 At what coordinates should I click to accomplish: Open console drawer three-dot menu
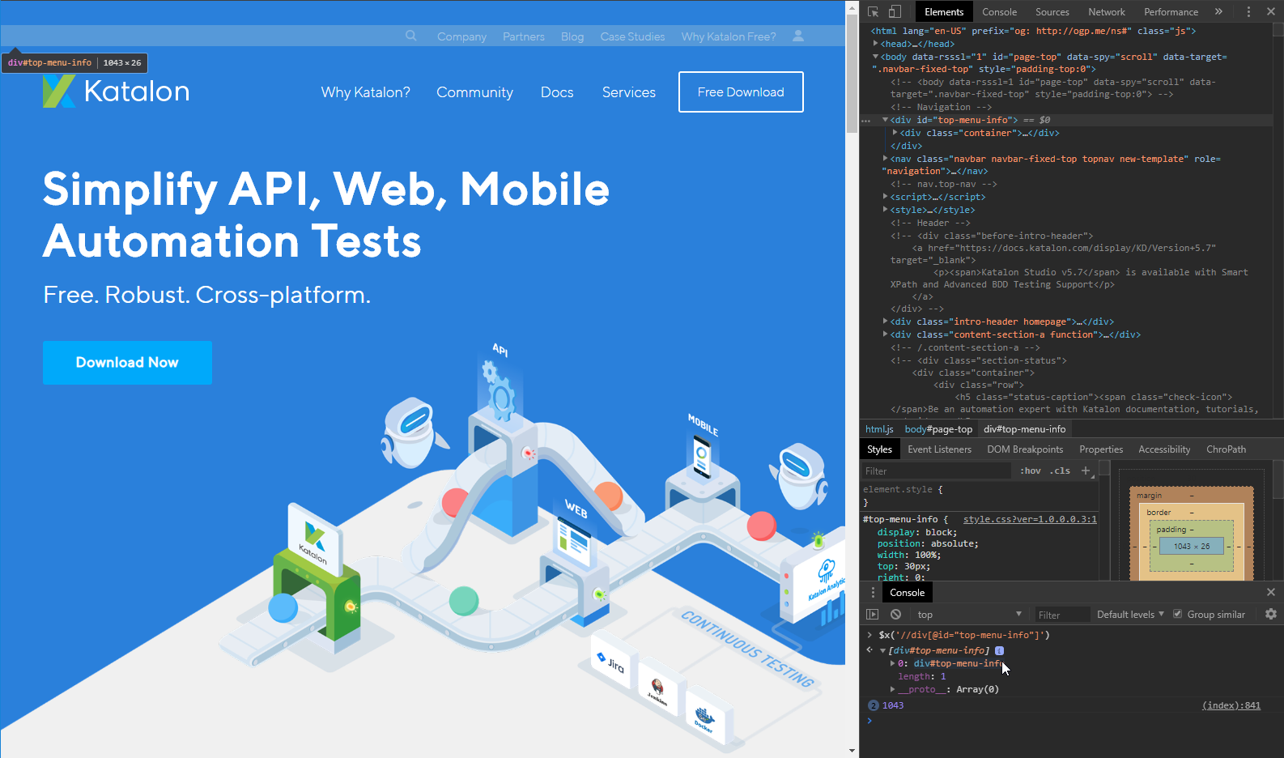[x=873, y=592]
